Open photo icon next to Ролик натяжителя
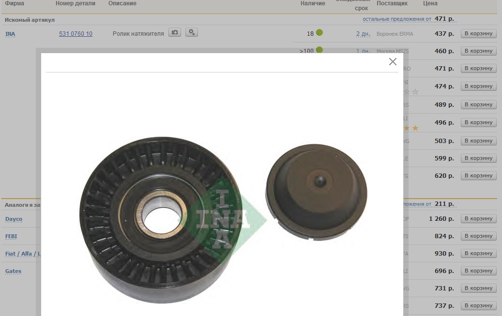This screenshot has width=502, height=316. [x=175, y=32]
